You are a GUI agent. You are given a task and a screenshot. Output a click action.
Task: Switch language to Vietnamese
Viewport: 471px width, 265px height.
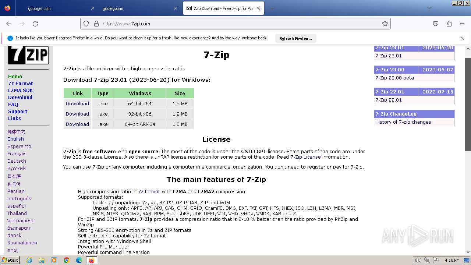point(21,221)
